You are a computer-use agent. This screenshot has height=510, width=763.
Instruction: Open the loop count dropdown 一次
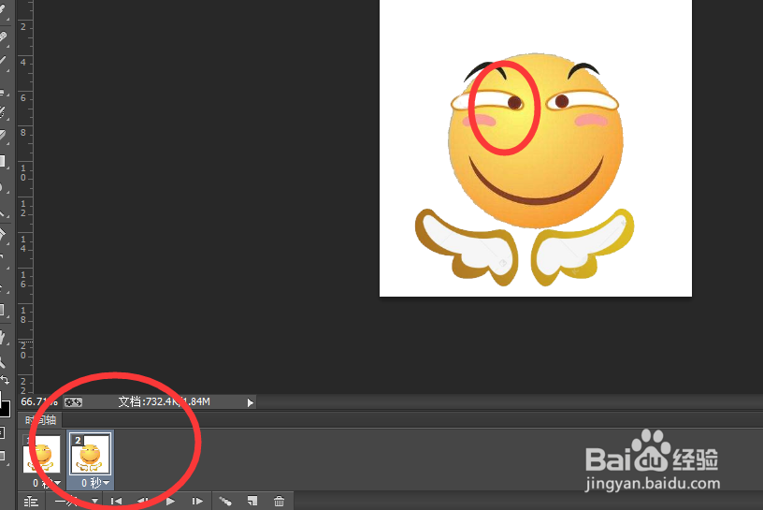pos(76,501)
